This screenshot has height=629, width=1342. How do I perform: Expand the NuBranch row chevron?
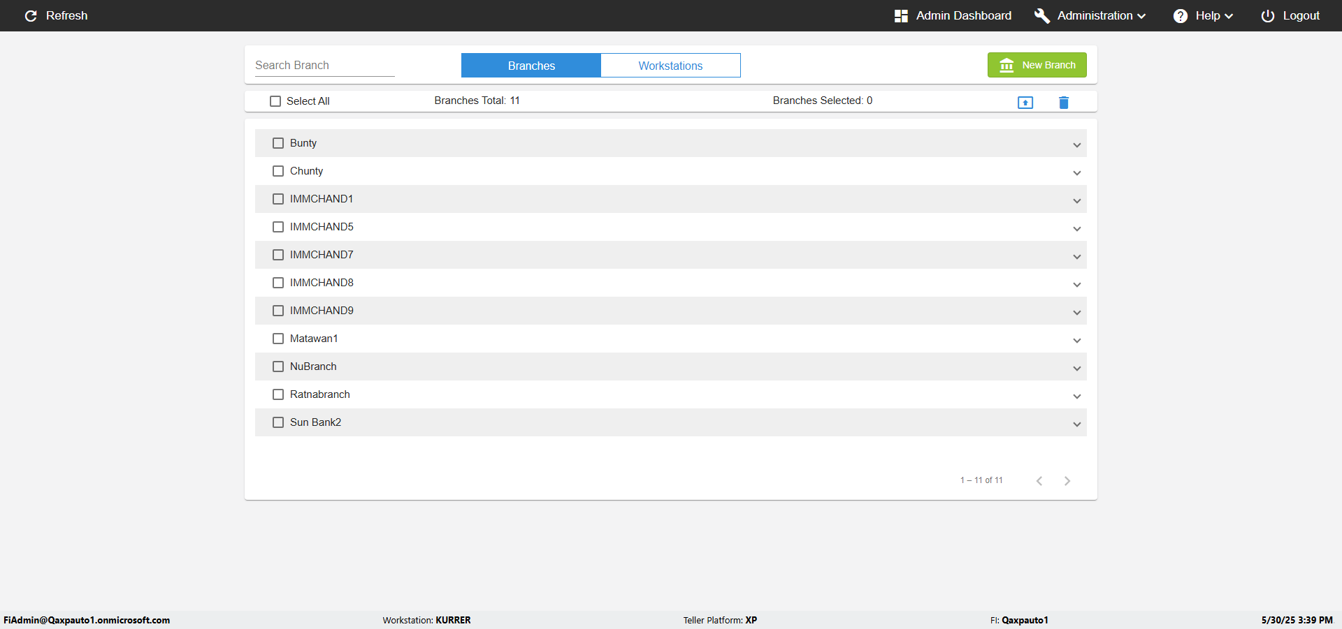pyautogui.click(x=1077, y=369)
